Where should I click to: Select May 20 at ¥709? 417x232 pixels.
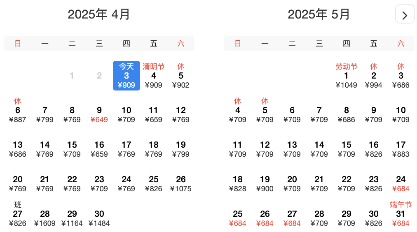[292, 184]
